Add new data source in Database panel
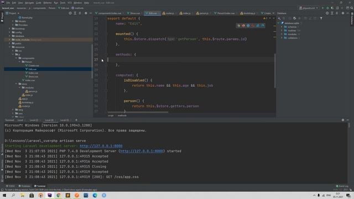 tap(279, 18)
